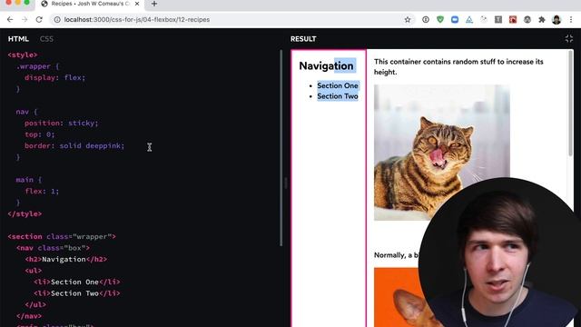Click the "display: flex;" code line
This screenshot has height=327, width=581.
54,77
